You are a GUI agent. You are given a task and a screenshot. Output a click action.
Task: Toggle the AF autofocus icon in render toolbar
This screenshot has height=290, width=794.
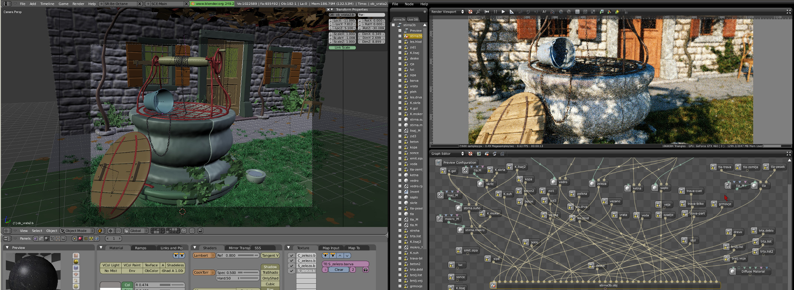click(545, 12)
